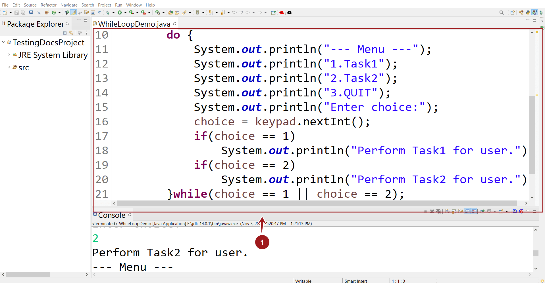Screen dimensions: 545x283
Task: Enable Scroll Lock in the Console view
Action: tap(454, 211)
